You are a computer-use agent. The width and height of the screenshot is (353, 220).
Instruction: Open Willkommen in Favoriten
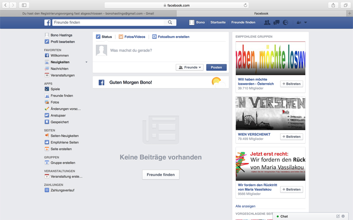tap(57, 55)
